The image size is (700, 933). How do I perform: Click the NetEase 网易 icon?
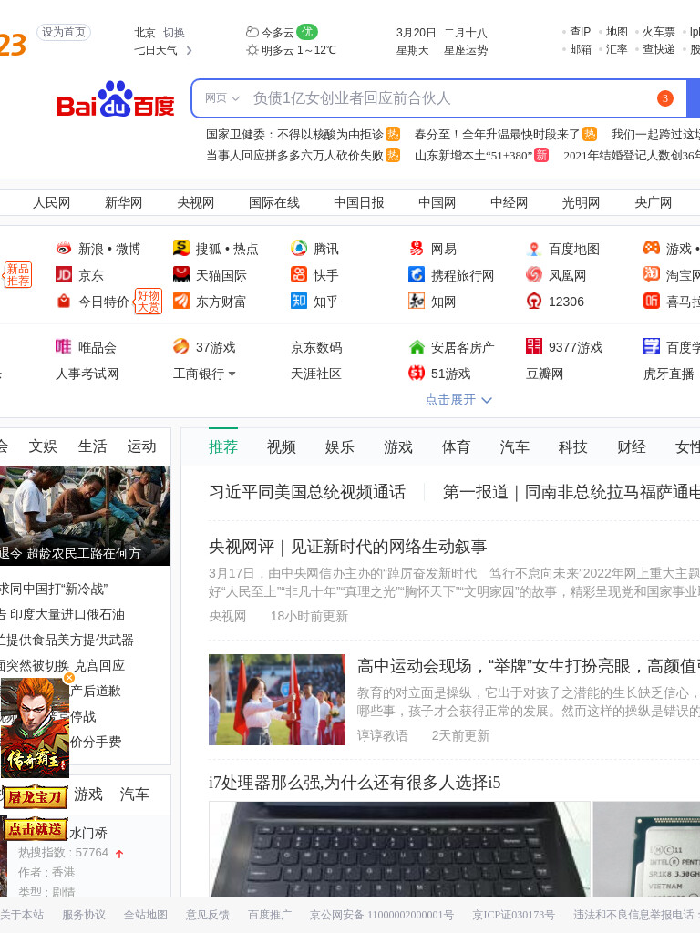417,248
